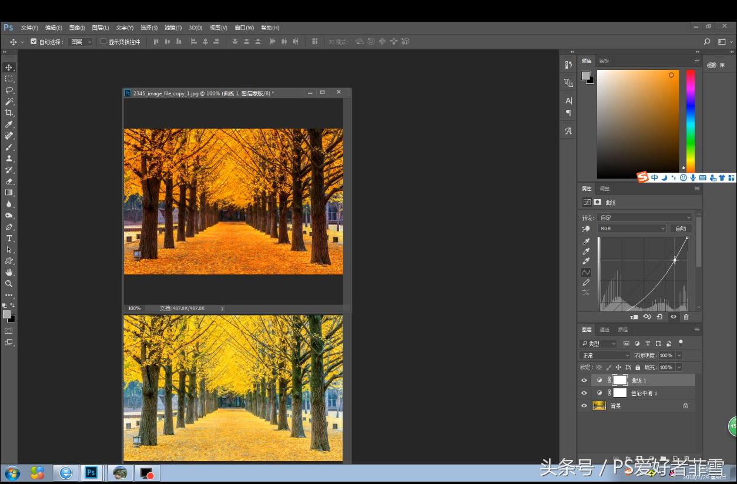Enable 显示变换控件 checkbox
Viewport: 737px width, 484px height.
click(x=103, y=42)
